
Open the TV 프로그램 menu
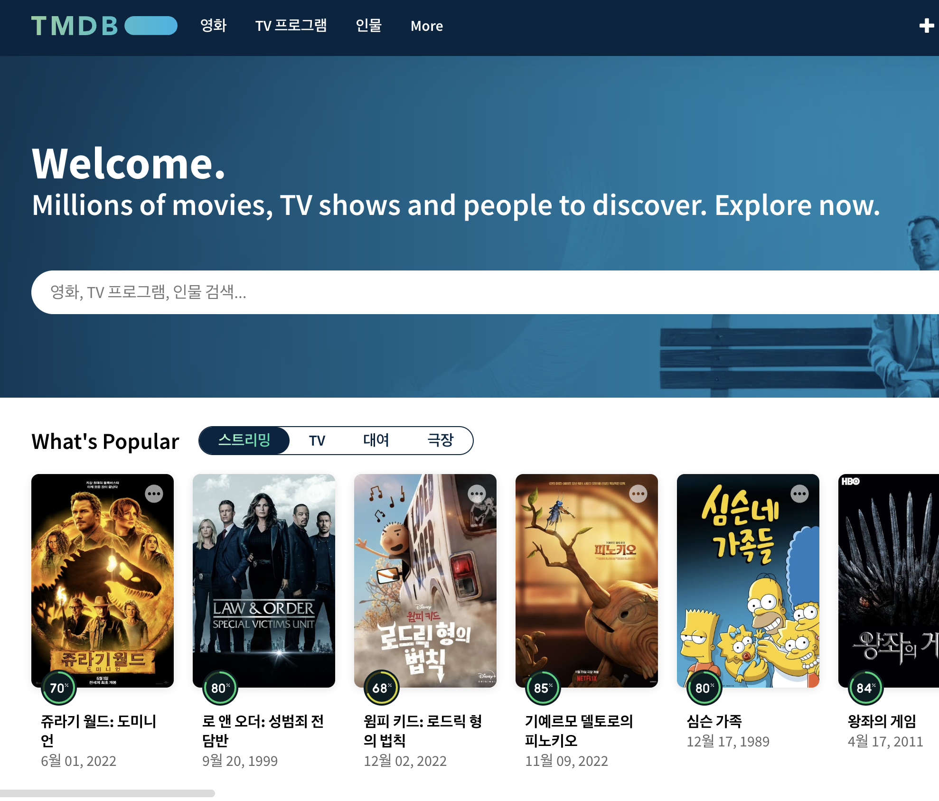point(291,26)
